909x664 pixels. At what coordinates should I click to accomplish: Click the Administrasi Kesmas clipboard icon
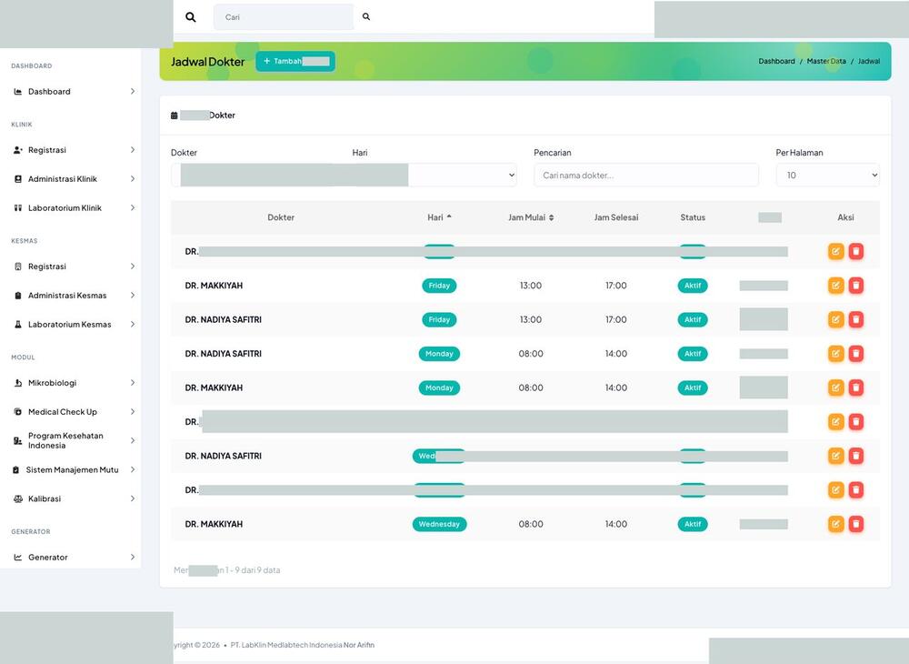click(18, 296)
